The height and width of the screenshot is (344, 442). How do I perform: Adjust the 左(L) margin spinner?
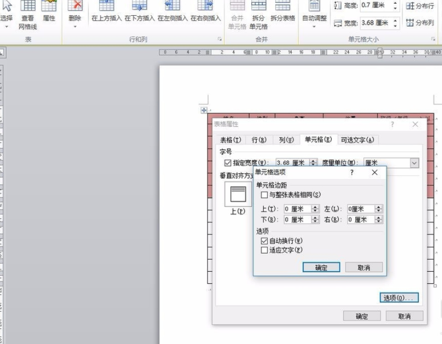[x=379, y=209]
